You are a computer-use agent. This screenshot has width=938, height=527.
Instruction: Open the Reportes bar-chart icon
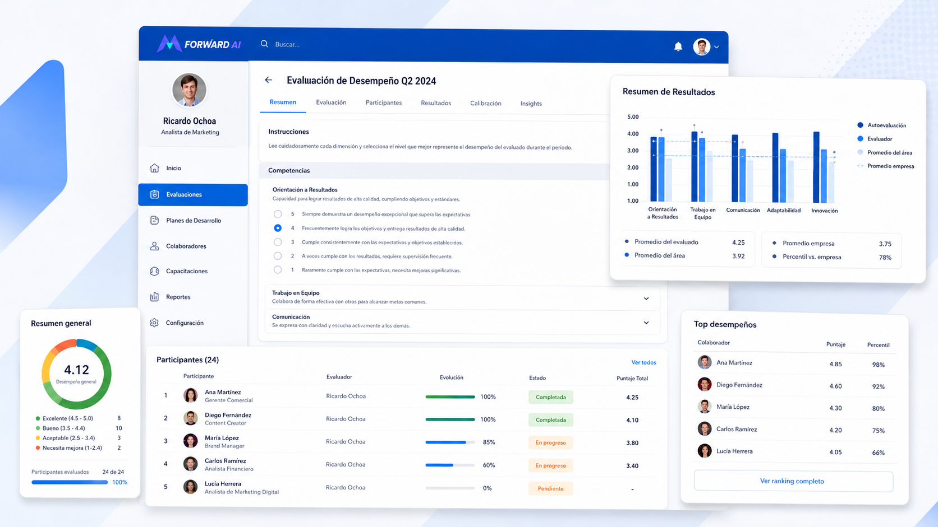pyautogui.click(x=155, y=297)
